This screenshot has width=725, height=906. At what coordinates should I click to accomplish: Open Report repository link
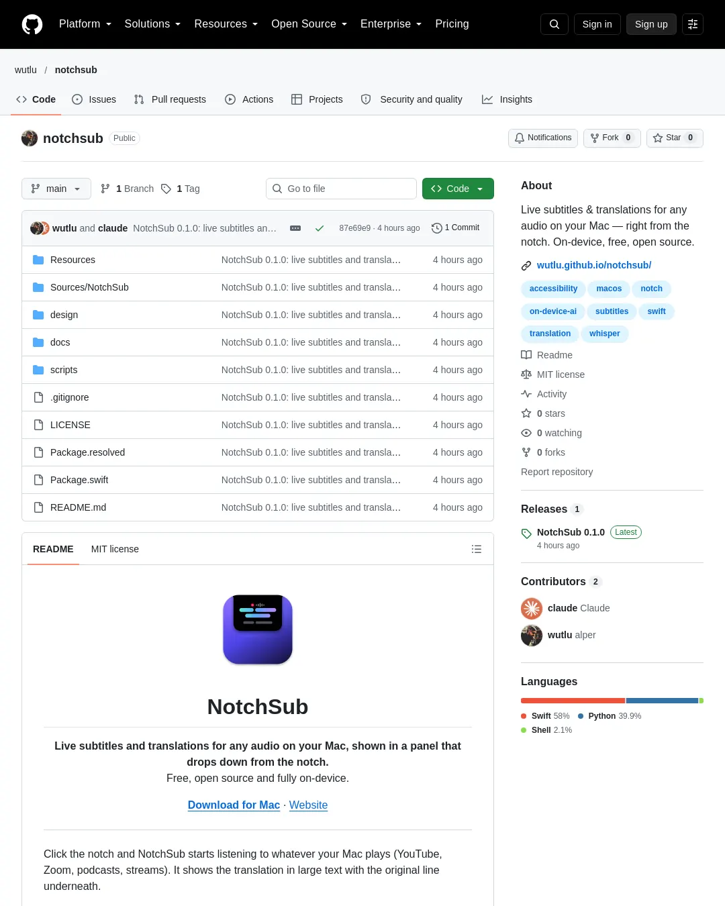click(557, 472)
